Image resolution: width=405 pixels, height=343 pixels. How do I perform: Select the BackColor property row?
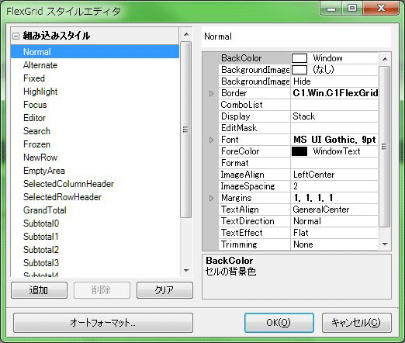pos(298,58)
